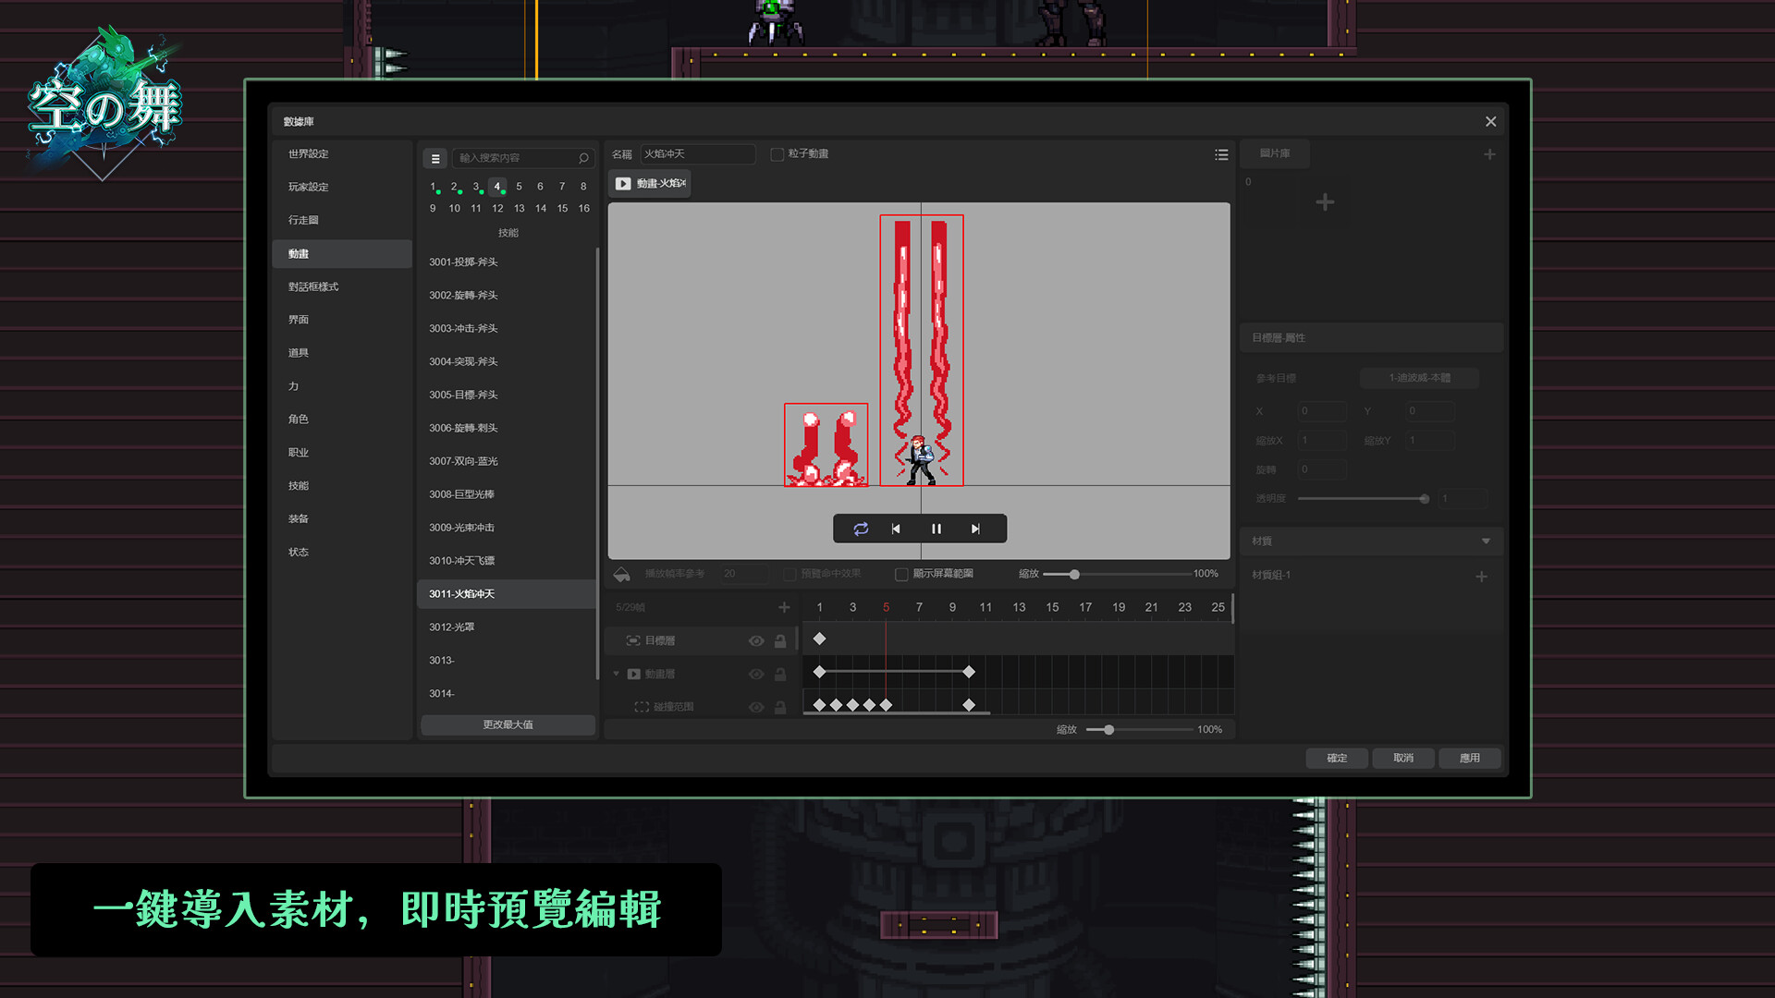The height and width of the screenshot is (998, 1775).
Task: Lock the 目標層 layer
Action: (780, 640)
